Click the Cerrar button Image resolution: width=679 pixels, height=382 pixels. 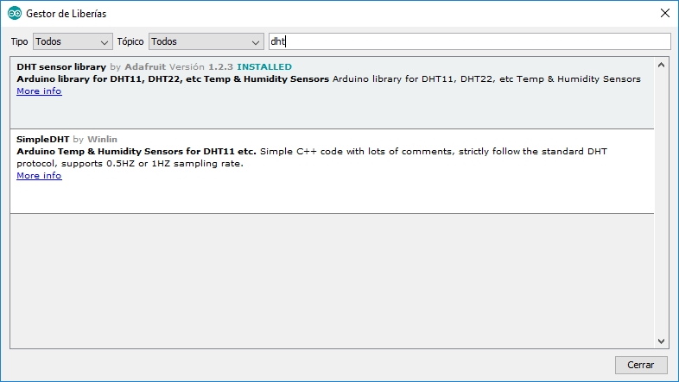[x=641, y=365]
